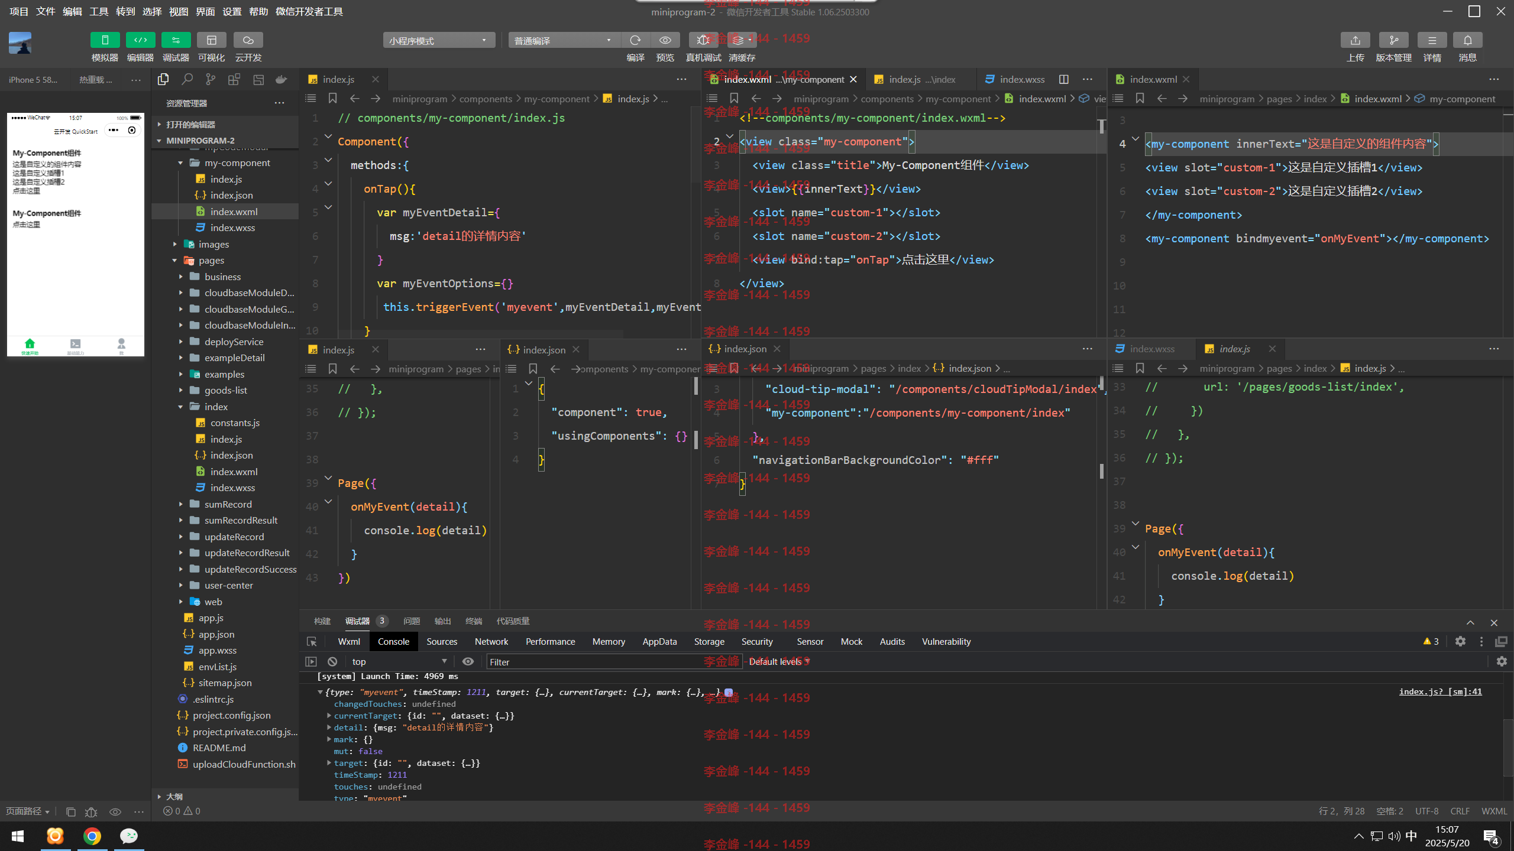Open the extensions icon in sidebar

point(234,79)
